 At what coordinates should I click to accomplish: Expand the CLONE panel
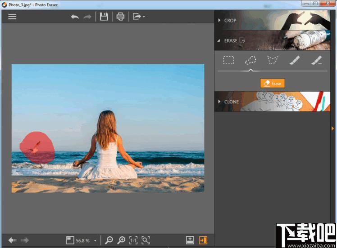point(219,102)
